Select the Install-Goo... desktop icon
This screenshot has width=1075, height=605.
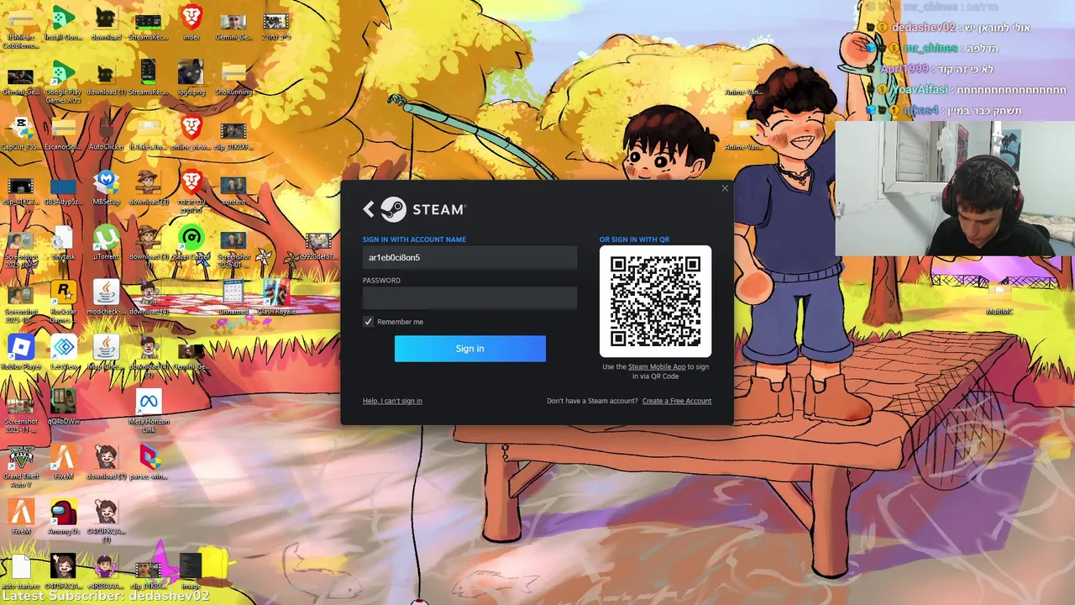pos(63,23)
